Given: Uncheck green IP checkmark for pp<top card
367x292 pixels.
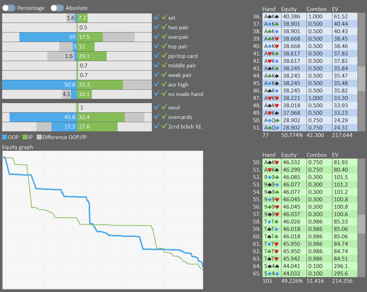Looking at the screenshot, I should (x=164, y=56).
